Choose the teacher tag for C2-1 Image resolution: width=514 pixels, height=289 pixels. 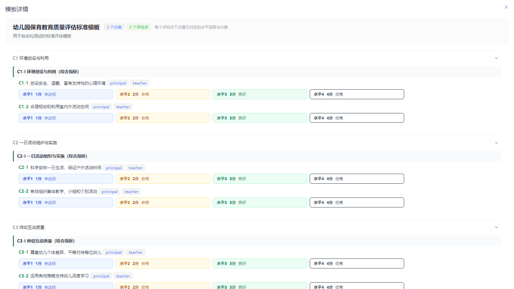click(136, 168)
